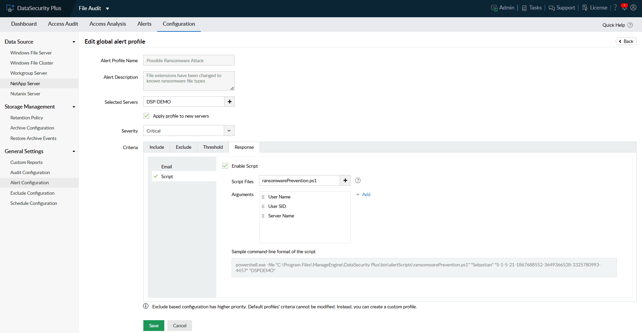Open Nutanix Server in sidebar
642x333 pixels.
(x=25, y=94)
